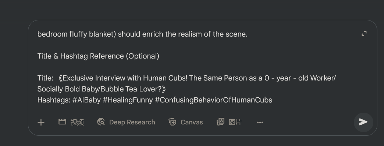
Task: Select the 图片 image tool label
Action: point(235,122)
